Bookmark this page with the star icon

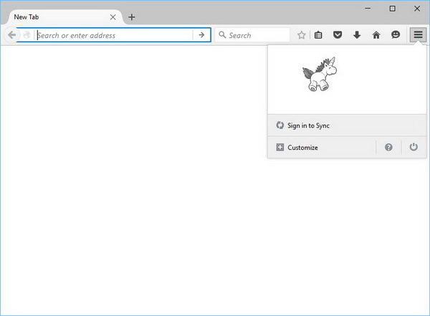pyautogui.click(x=302, y=35)
